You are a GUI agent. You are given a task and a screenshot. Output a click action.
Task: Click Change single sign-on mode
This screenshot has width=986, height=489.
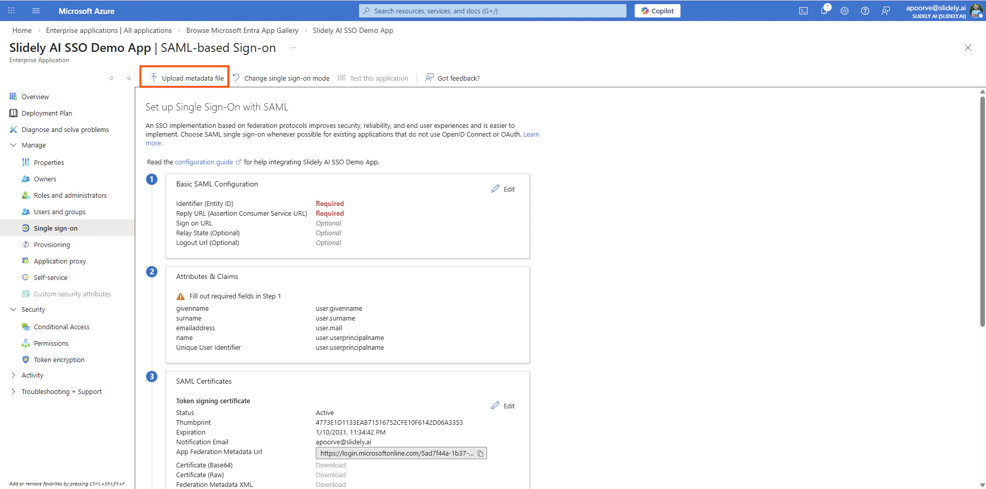coord(281,78)
